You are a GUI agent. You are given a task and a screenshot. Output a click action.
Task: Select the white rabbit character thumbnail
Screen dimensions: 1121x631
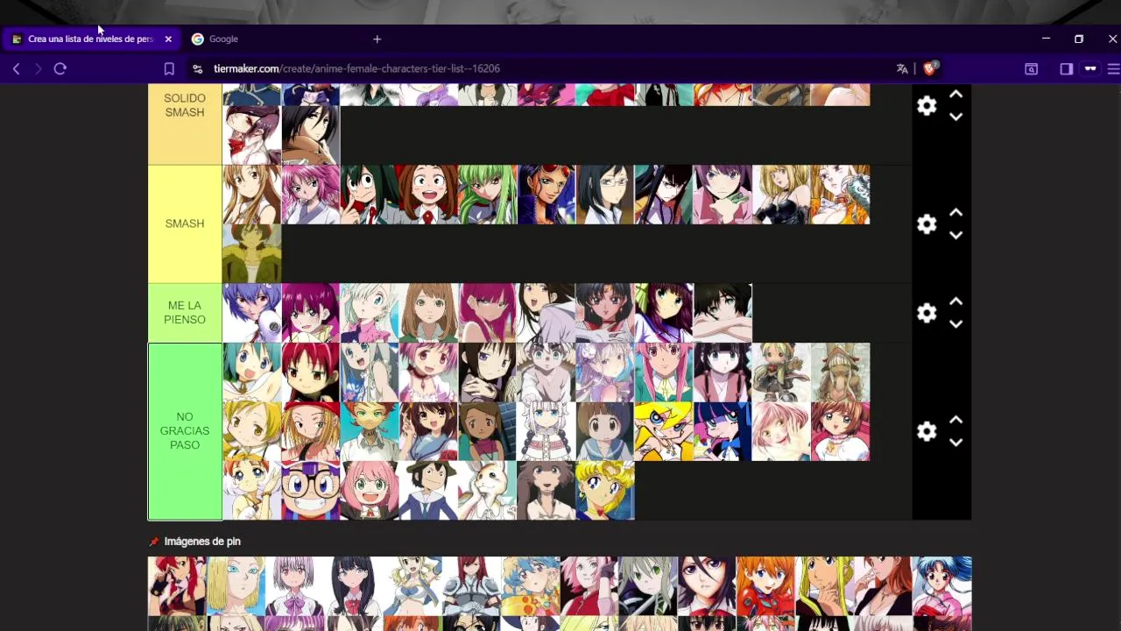coord(487,490)
